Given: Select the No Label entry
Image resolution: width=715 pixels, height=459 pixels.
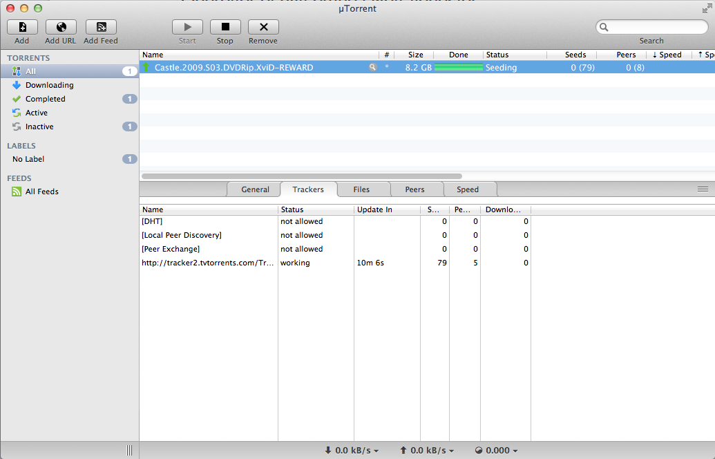Looking at the screenshot, I should (69, 159).
